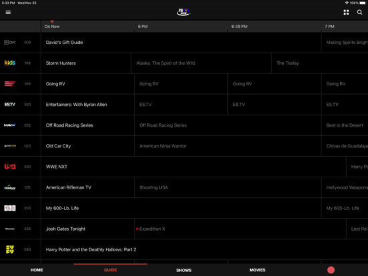Open Expedition X listing
The height and width of the screenshot is (276, 368).
[x=240, y=229]
